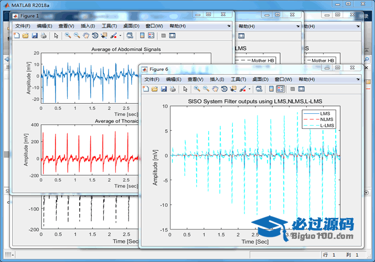Click Hide Plot Tools icon in Figure 6
The image size is (375, 262).
pyautogui.click(x=293, y=89)
